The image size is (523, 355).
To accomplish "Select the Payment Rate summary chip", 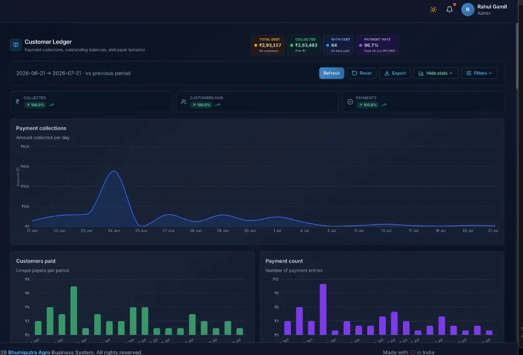I will pos(377,45).
